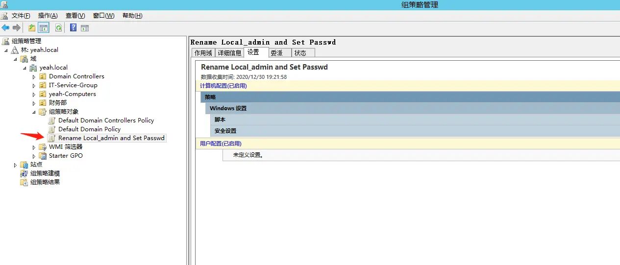Expand the 站点 node
Screen dimensions: 620x265
(16, 165)
